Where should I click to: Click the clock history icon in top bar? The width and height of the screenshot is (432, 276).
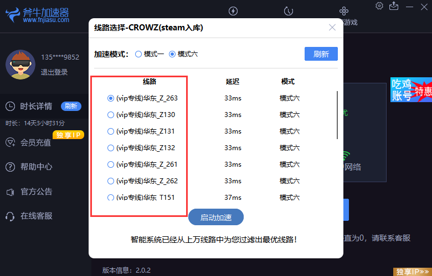tap(289, 11)
